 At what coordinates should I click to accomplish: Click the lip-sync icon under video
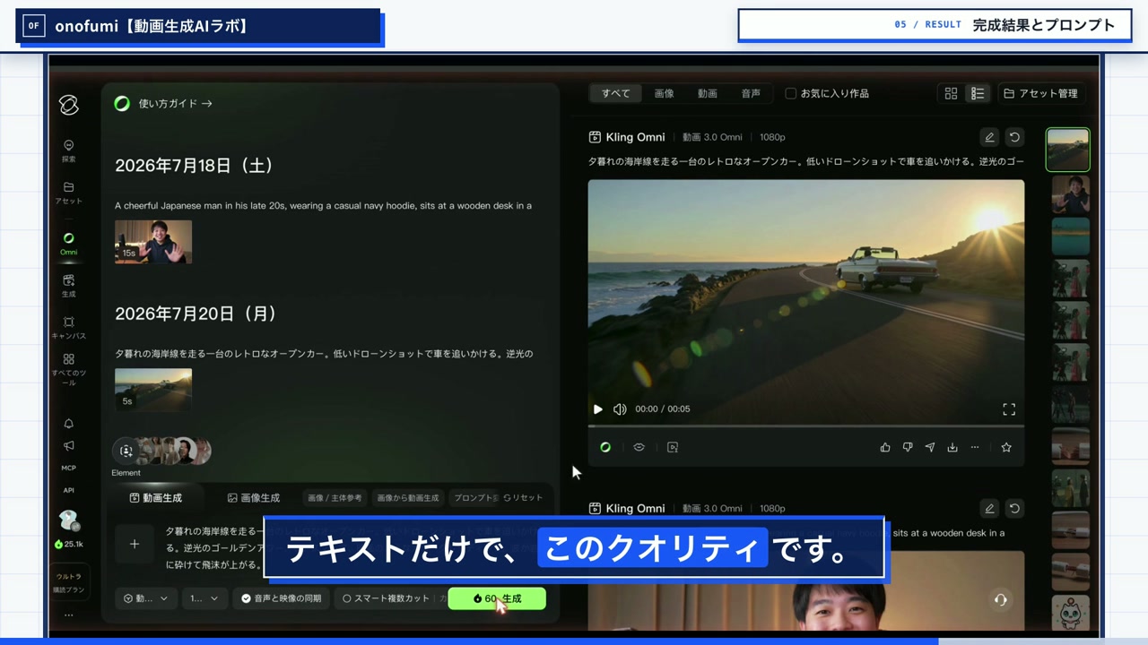point(639,447)
